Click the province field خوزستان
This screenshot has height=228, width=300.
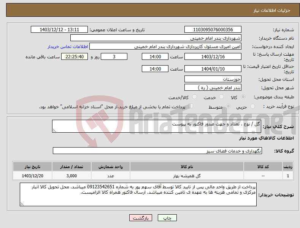pos(213,79)
